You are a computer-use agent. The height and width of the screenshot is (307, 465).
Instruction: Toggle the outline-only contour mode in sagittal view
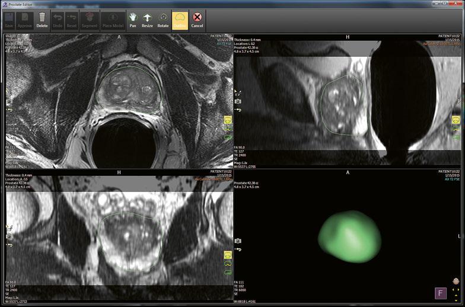tap(456, 129)
